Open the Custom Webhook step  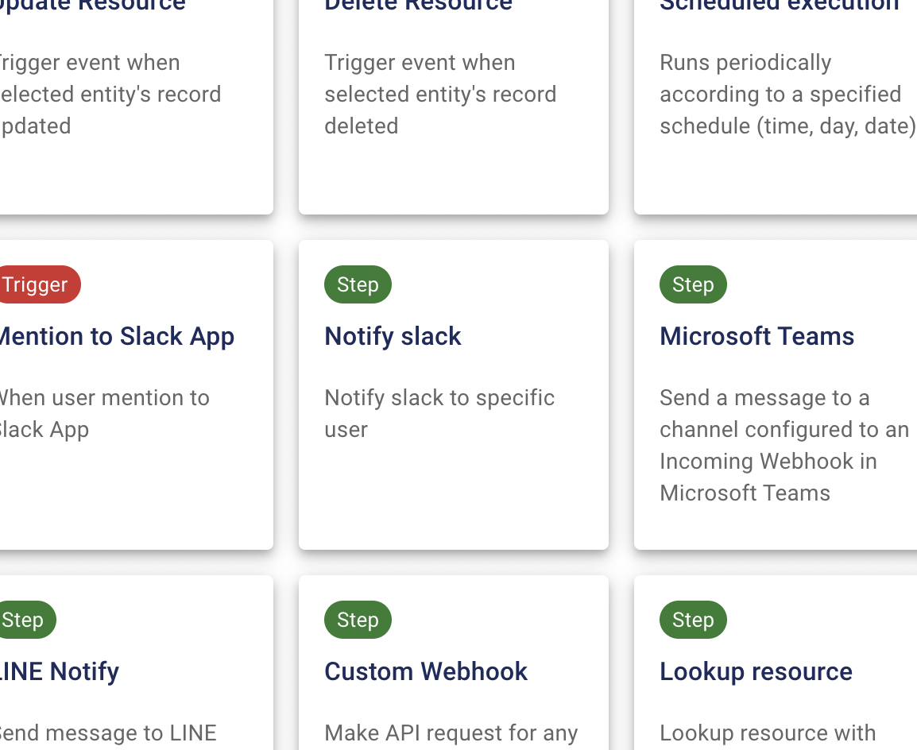pos(453,663)
